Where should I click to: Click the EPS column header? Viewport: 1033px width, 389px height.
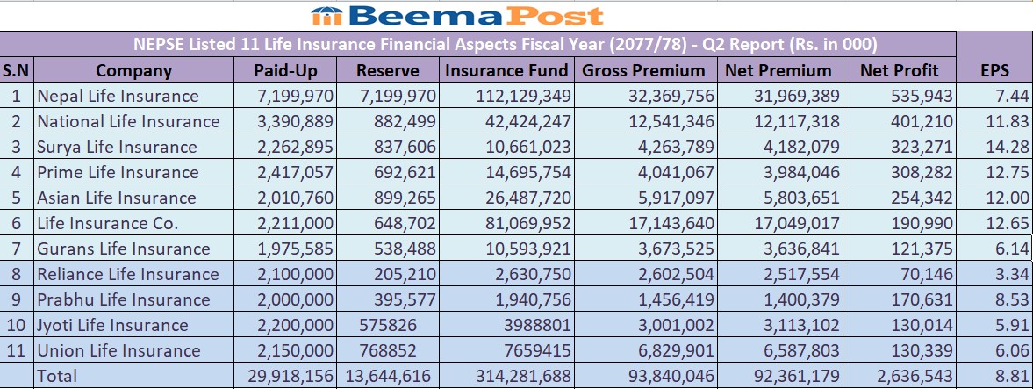(x=994, y=70)
